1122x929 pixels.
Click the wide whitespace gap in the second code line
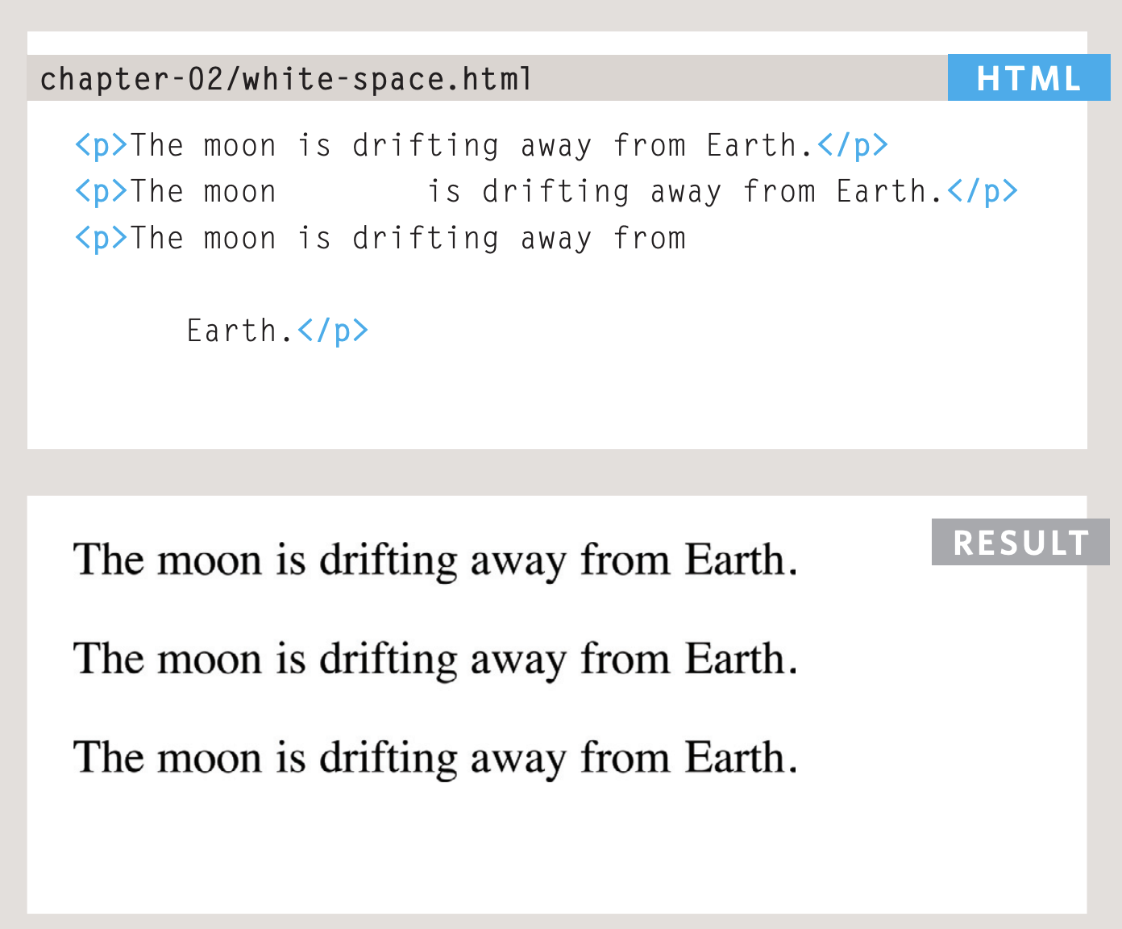(351, 192)
